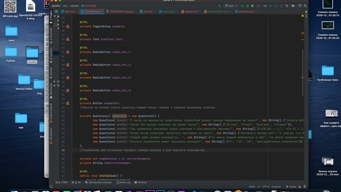Click the editor vertical scrollbar thumb
Screen dimensions: 341x192
(x=303, y=73)
